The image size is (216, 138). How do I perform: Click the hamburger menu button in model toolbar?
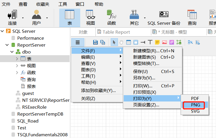click(78, 42)
